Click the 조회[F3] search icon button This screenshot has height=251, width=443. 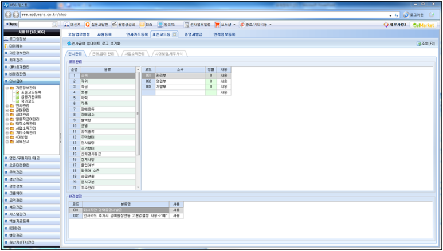419,44
